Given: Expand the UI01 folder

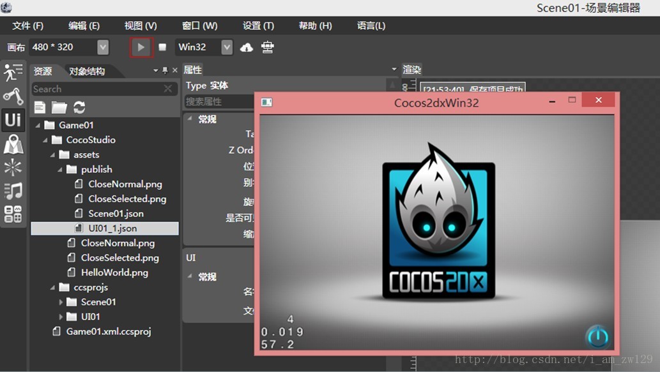Looking at the screenshot, I should point(61,317).
